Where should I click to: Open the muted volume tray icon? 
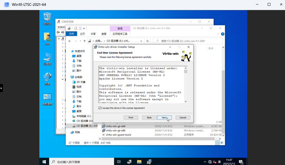(215, 162)
